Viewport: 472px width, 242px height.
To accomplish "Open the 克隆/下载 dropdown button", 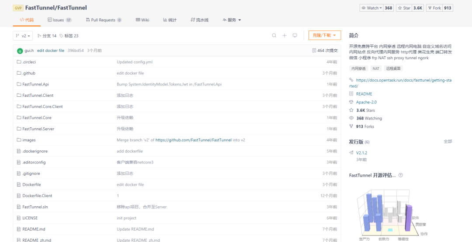I will point(324,36).
